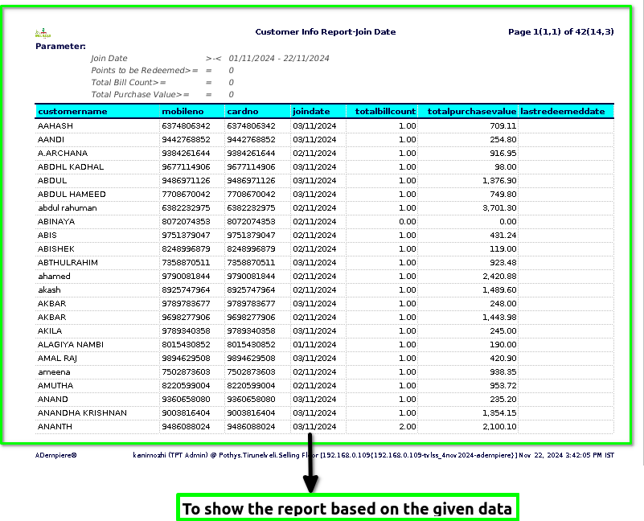644x521 pixels.
Task: Select customer name AMUTHA
Action: 55,385
